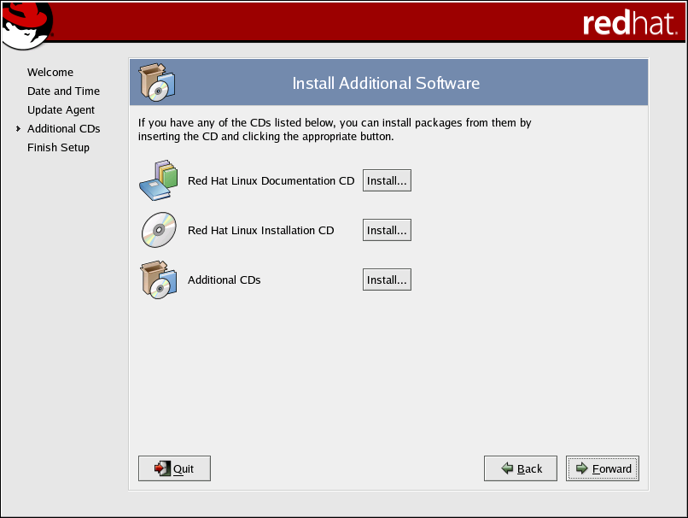688x518 pixels.
Task: Click the software box icon in the header
Action: click(156, 82)
